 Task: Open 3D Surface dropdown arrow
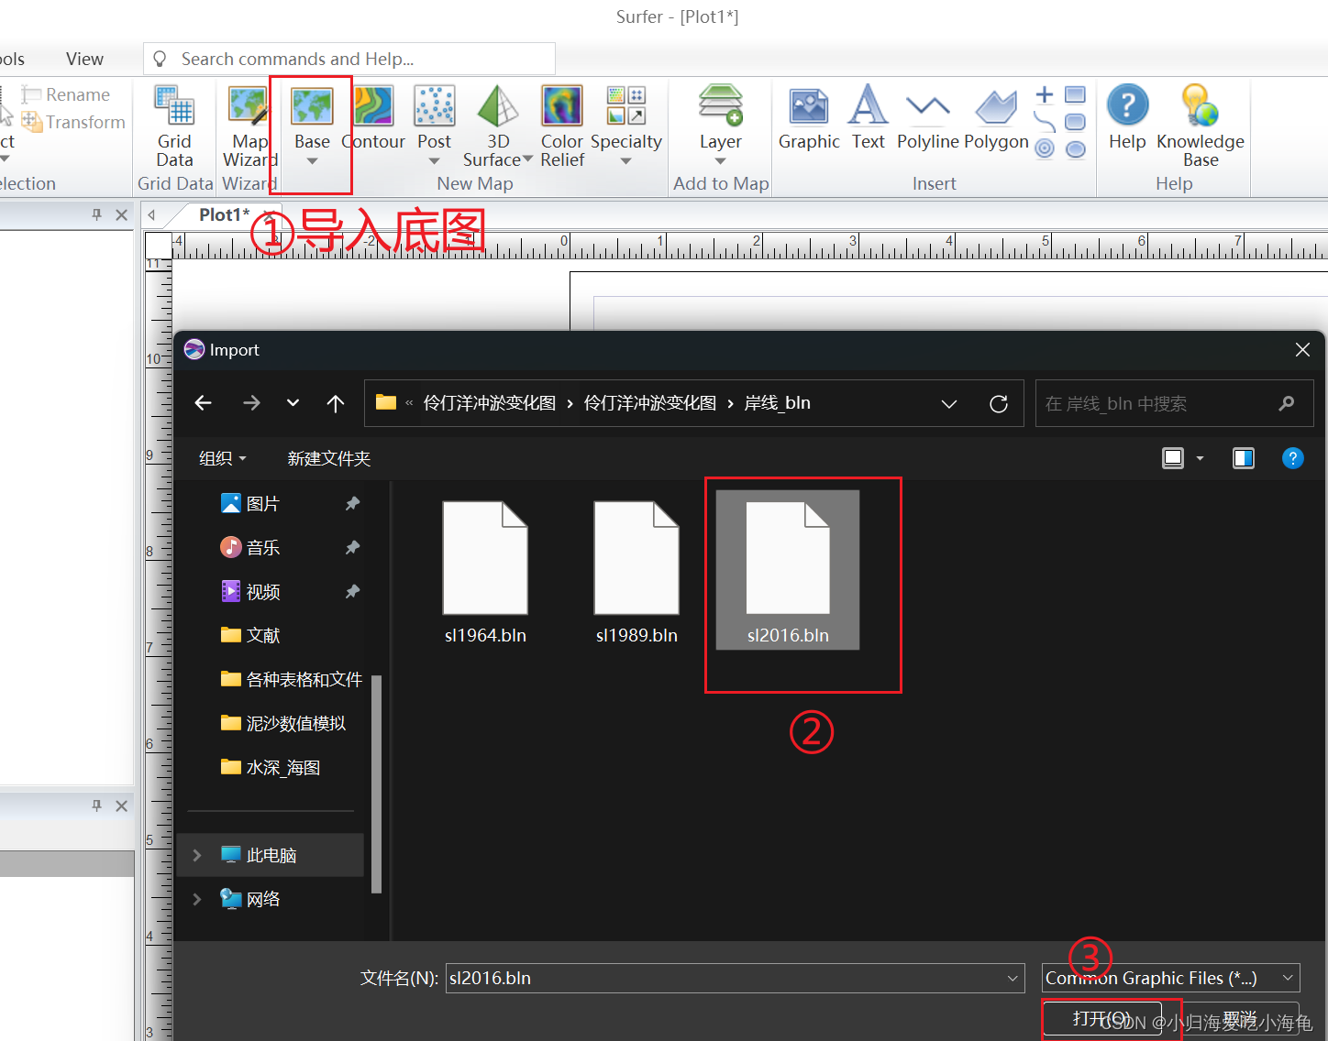(527, 160)
